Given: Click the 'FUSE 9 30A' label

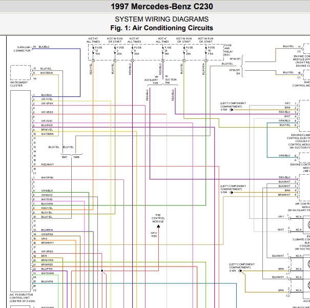Looking at the screenshot, I should pos(138,51).
